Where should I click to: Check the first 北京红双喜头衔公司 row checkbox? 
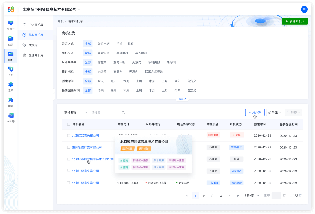tap(69, 135)
